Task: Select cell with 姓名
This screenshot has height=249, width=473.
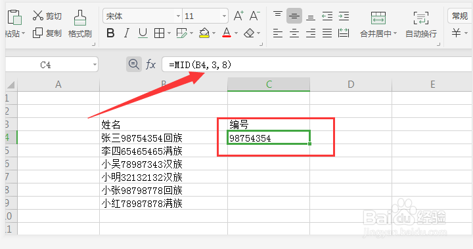Action: [x=164, y=125]
